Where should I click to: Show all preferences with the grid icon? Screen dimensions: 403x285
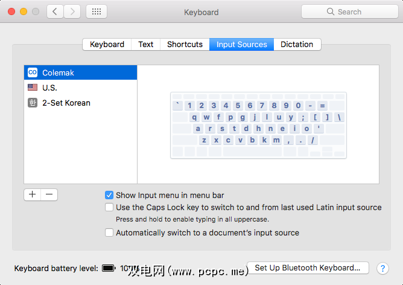pos(97,11)
